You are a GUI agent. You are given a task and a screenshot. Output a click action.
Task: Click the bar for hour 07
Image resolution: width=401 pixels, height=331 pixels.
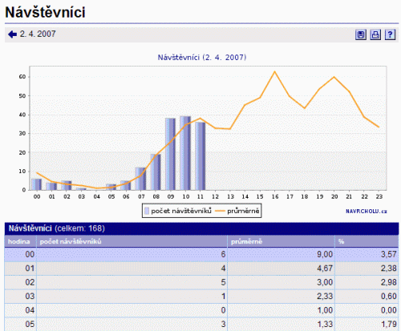coord(140,179)
